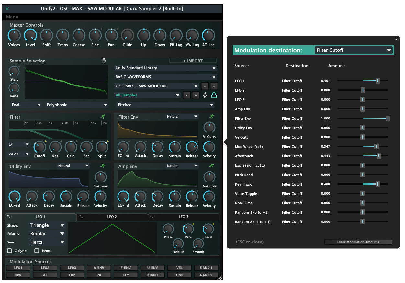Image resolution: width=405 pixels, height=283 pixels.
Task: Open the 24 dB slope dropdown
Action: pos(19,154)
